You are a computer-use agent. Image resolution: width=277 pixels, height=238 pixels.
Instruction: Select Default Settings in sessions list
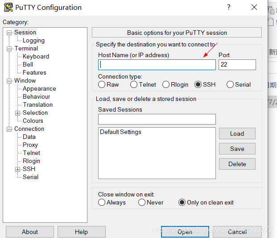click(120, 132)
